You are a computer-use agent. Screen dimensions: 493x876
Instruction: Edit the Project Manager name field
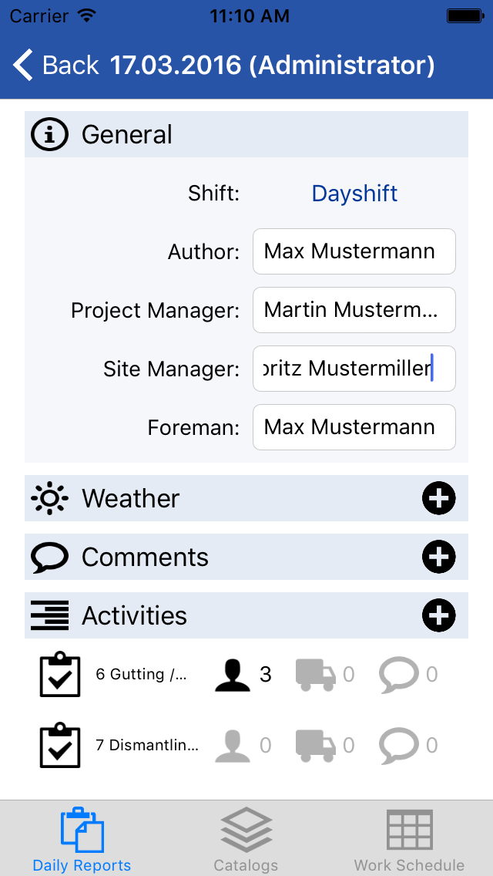pos(354,310)
